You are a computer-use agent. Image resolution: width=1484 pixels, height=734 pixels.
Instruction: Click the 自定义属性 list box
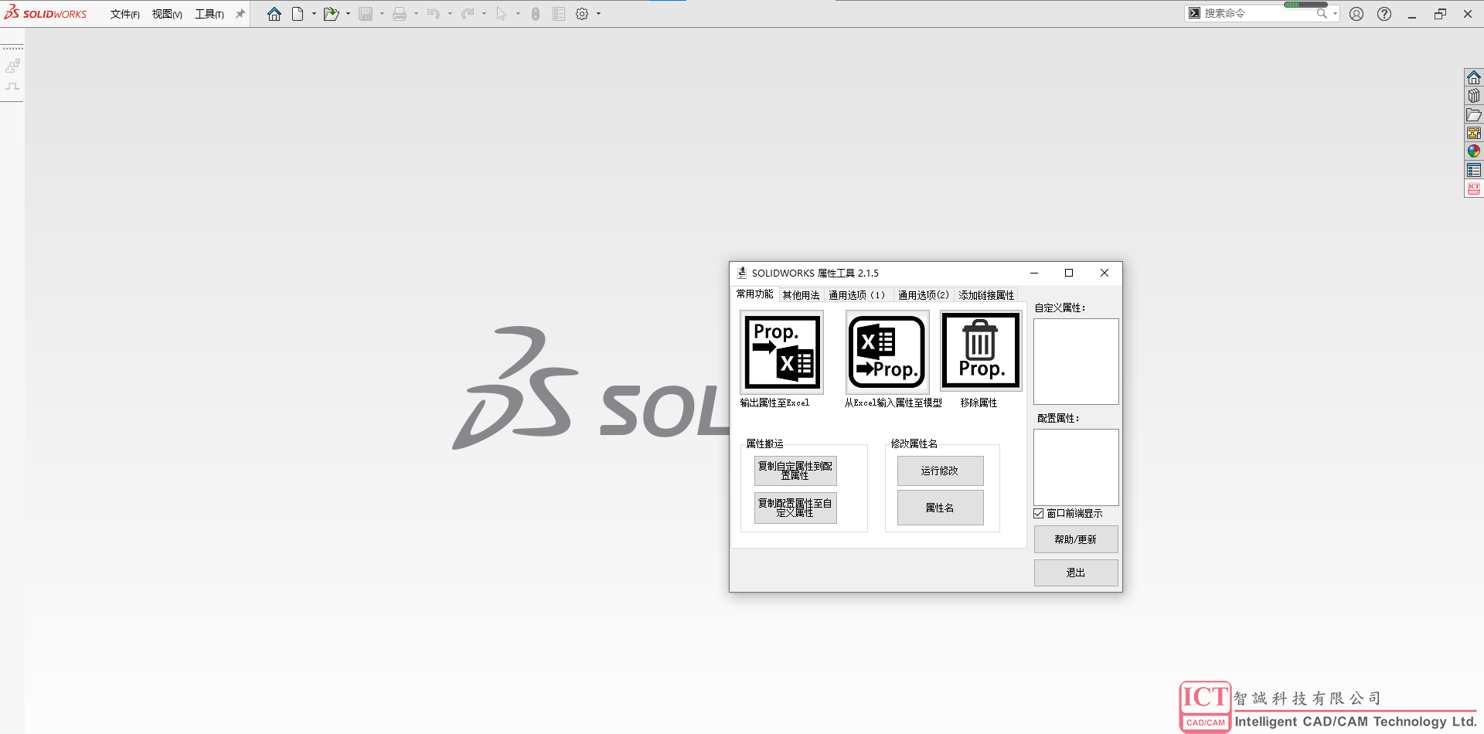point(1076,362)
